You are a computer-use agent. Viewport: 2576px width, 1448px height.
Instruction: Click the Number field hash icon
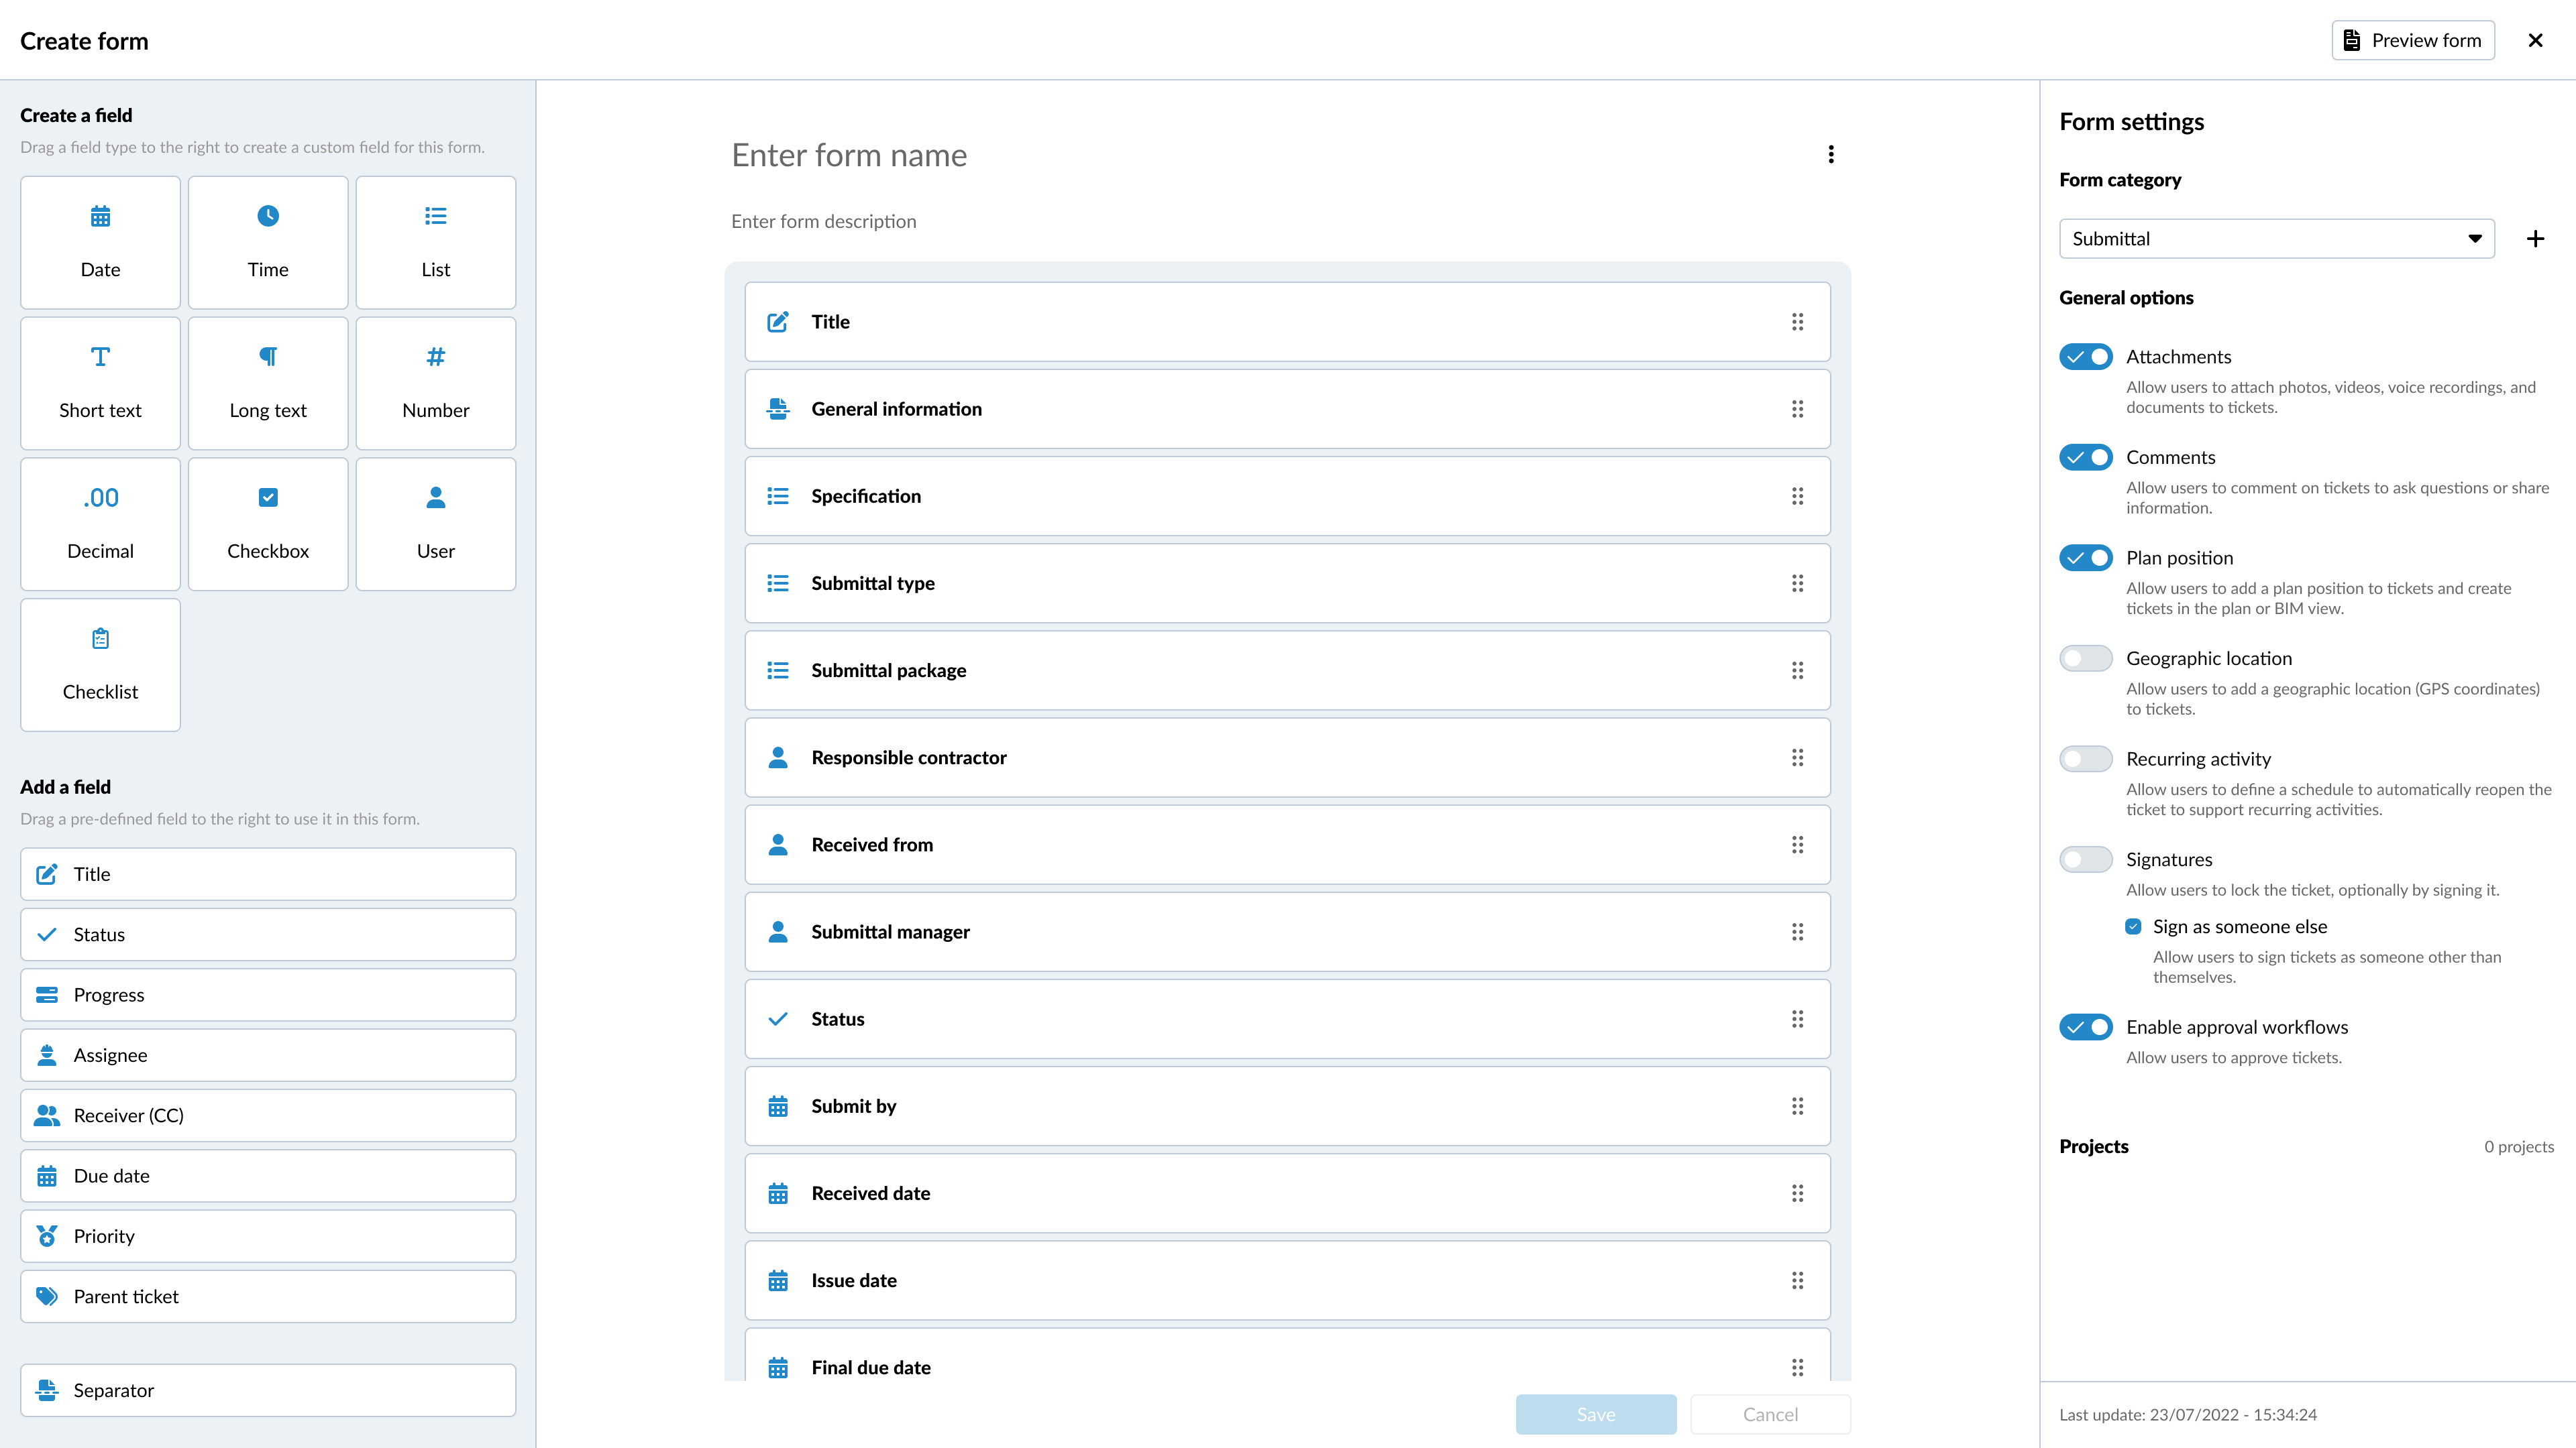click(436, 357)
